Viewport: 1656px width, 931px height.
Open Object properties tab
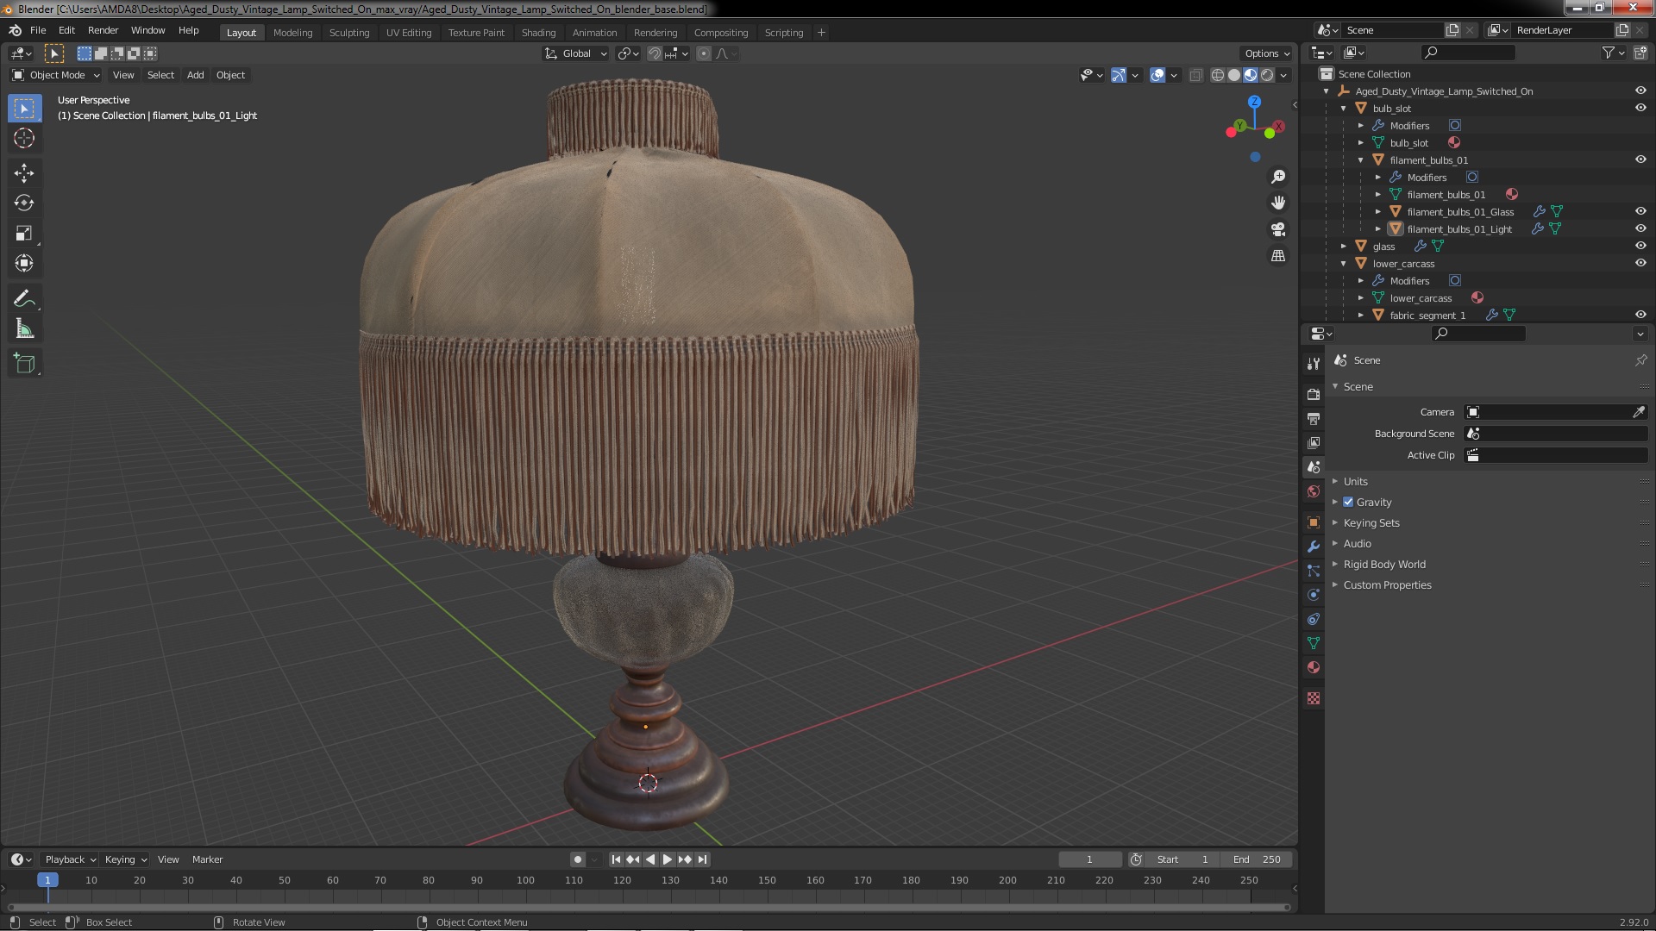pos(1313,522)
